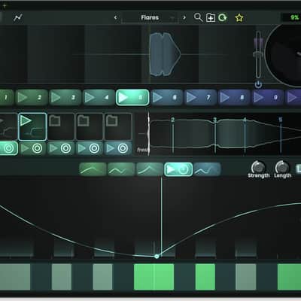Select the green wavy zigzag curve preset
This screenshot has height=301, width=301.
tap(121, 169)
